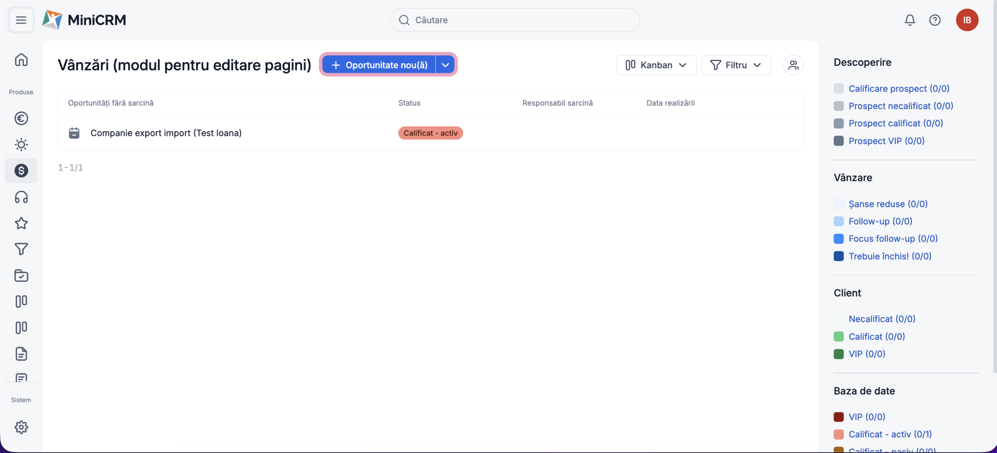Image resolution: width=997 pixels, height=453 pixels.
Task: Open the hamburger menu
Action: (21, 20)
